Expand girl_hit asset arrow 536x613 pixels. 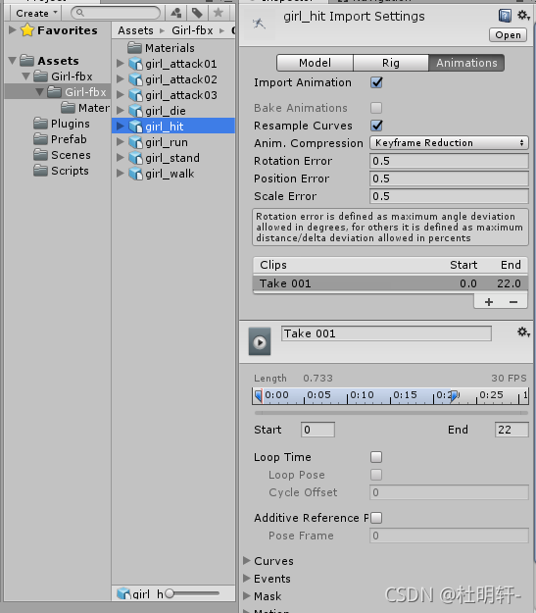click(x=121, y=126)
